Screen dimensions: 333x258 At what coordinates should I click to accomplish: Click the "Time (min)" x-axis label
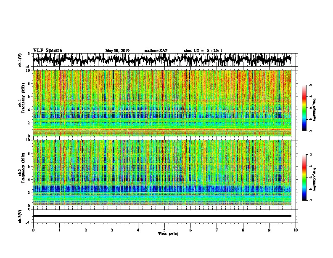(x=168, y=234)
